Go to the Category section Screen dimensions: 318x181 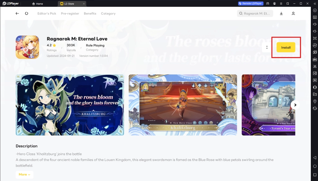108,14
